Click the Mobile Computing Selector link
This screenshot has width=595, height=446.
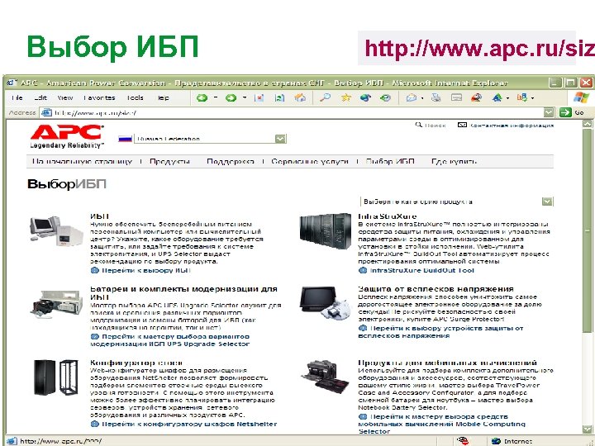441,424
